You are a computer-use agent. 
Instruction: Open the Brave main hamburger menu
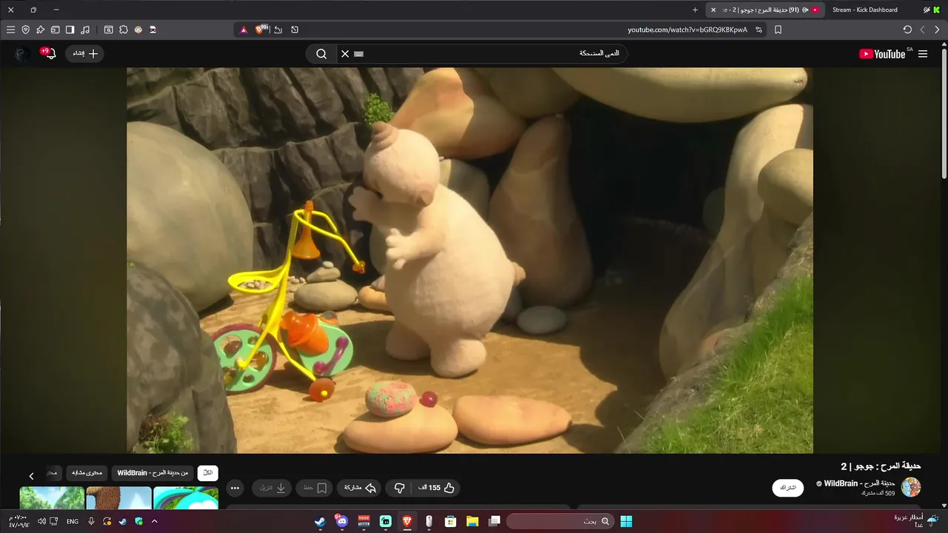click(10, 30)
